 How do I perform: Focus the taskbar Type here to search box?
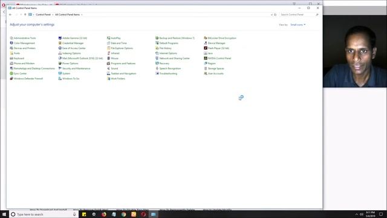[x=44, y=214]
